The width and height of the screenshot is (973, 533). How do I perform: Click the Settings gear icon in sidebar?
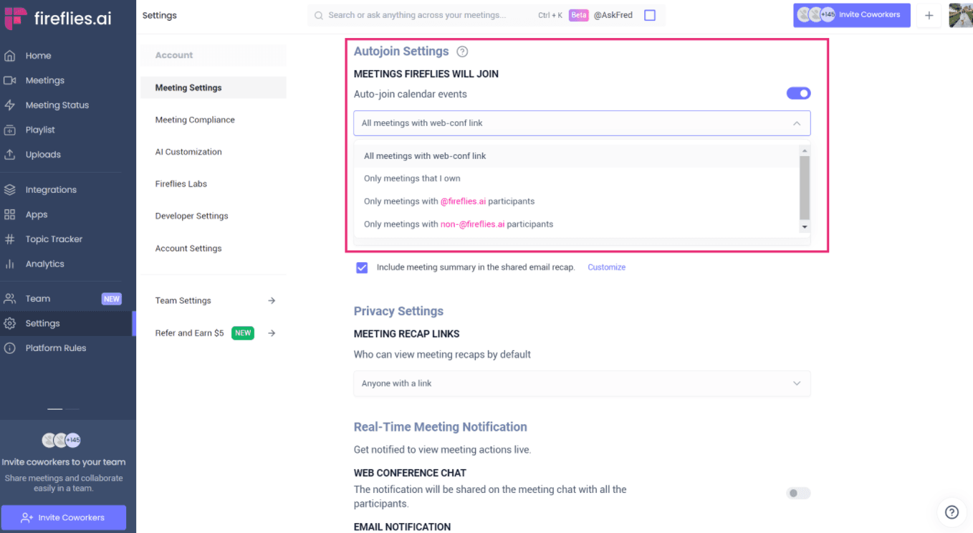[10, 323]
